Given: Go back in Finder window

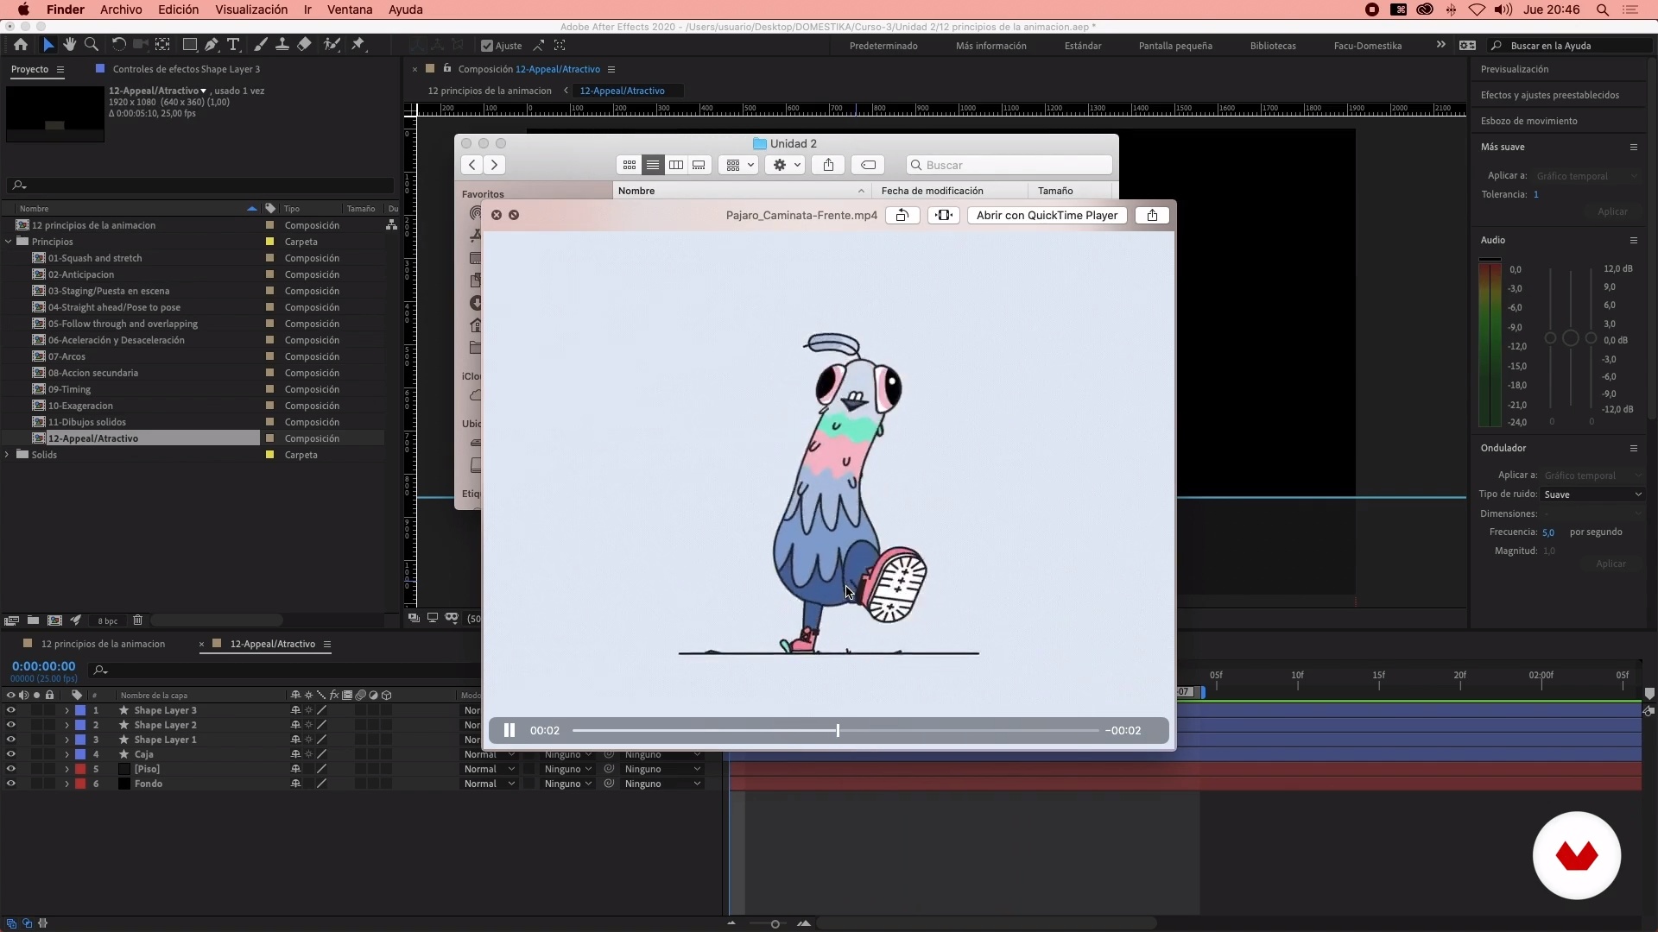Looking at the screenshot, I should tap(471, 165).
